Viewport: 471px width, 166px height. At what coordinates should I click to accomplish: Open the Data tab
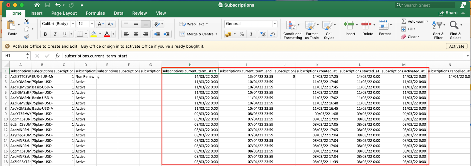tap(119, 13)
